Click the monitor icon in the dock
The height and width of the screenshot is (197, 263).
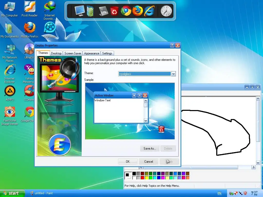80,11
